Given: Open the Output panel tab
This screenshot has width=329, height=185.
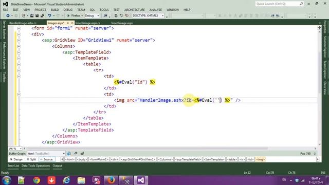Looking at the screenshot, I should tap(57, 165).
